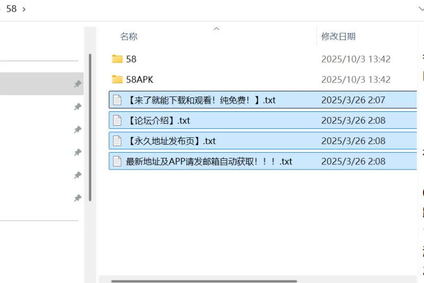Open the 58APK folder icon
Image resolution: width=424 pixels, height=283 pixels.
pyautogui.click(x=117, y=79)
